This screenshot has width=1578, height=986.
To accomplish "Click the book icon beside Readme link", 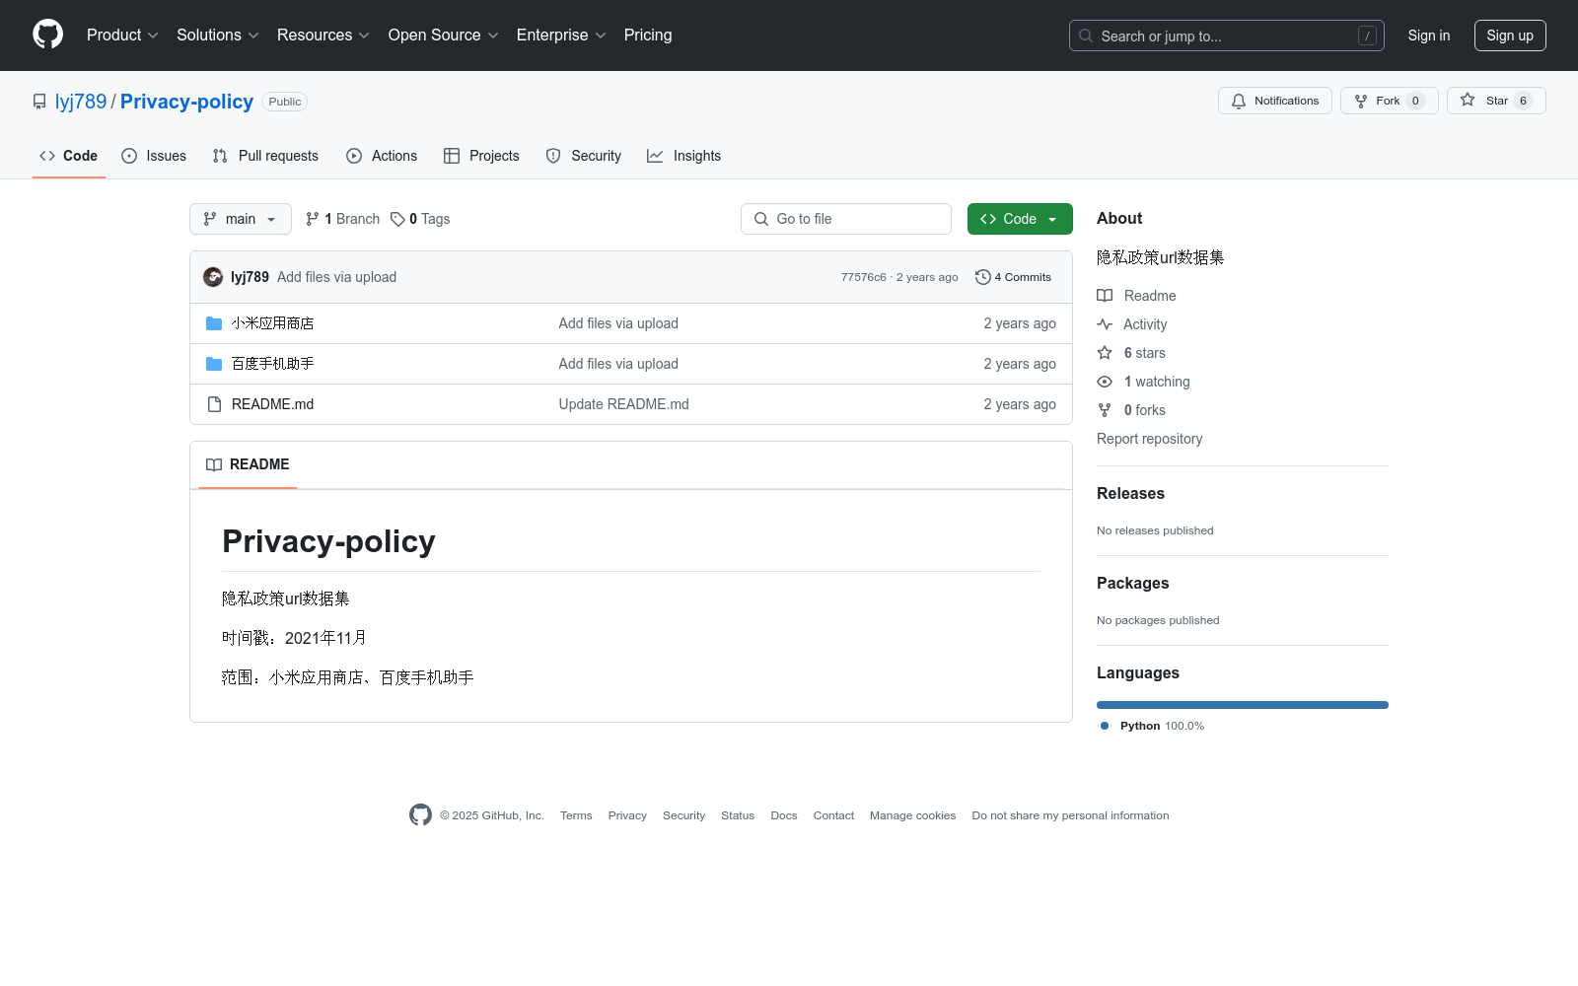I will [1105, 296].
